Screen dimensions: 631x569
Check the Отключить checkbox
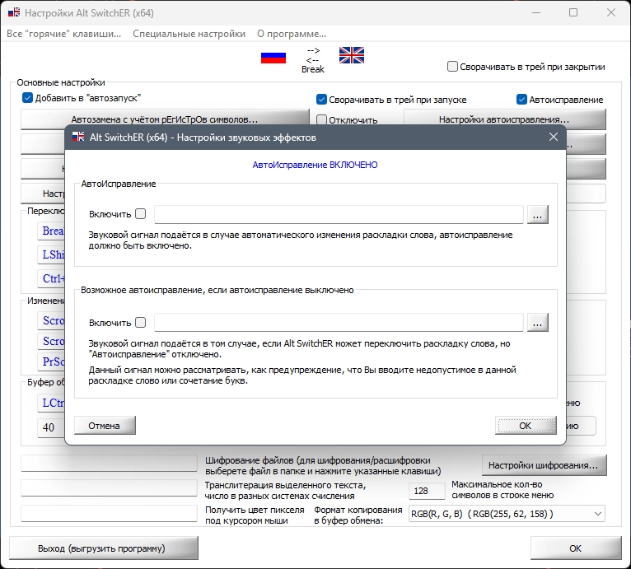coord(321,120)
